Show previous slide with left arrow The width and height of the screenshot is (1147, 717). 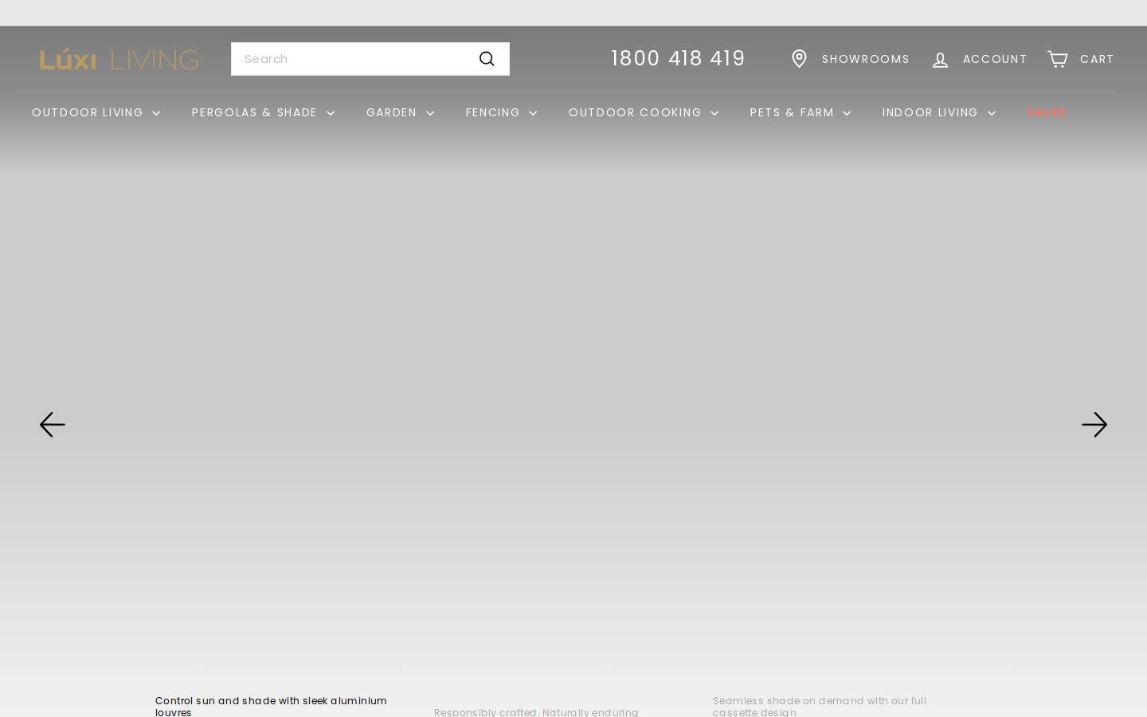[x=53, y=425]
